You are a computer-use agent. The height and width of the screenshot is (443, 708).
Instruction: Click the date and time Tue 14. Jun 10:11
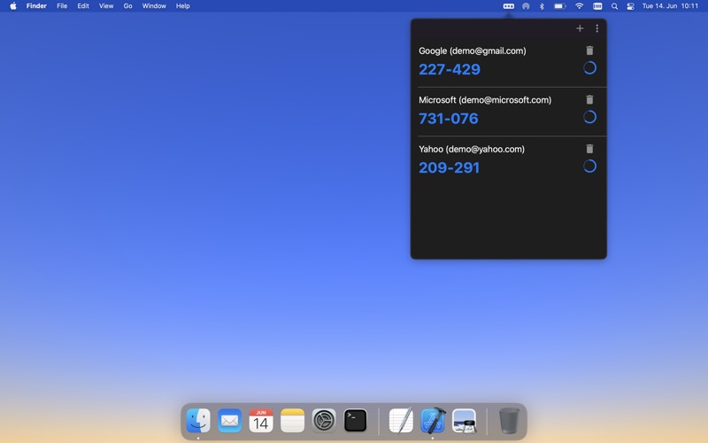[670, 6]
